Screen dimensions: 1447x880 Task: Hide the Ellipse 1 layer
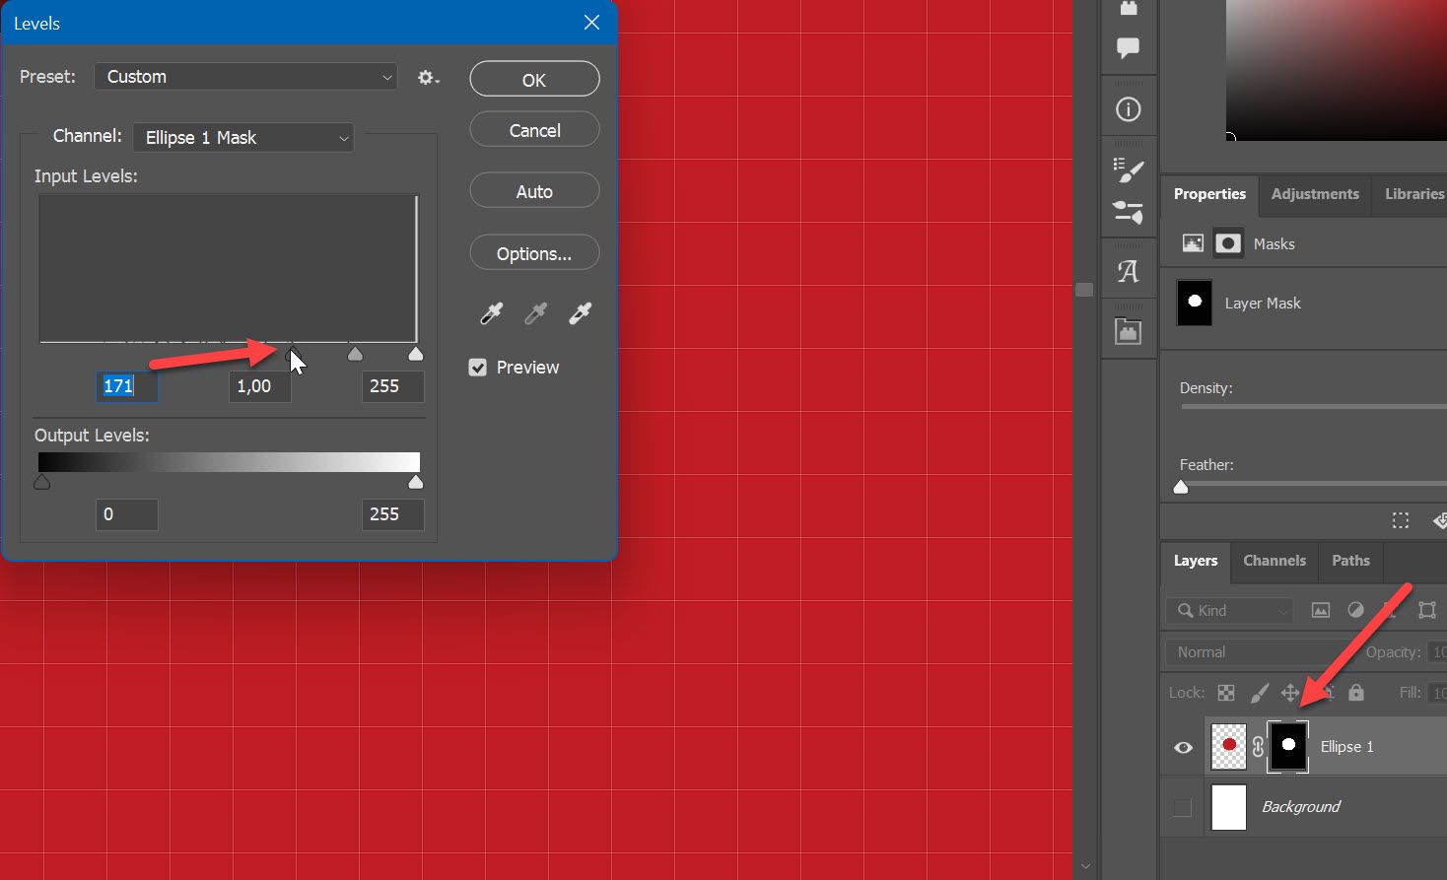[1182, 747]
